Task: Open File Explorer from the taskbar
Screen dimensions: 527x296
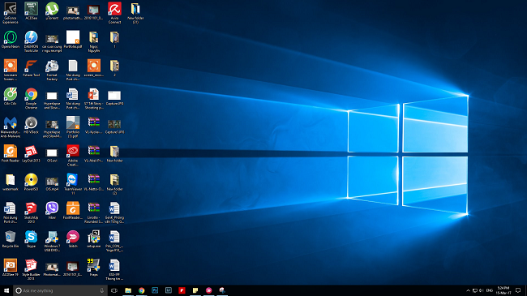Action: [x=128, y=290]
